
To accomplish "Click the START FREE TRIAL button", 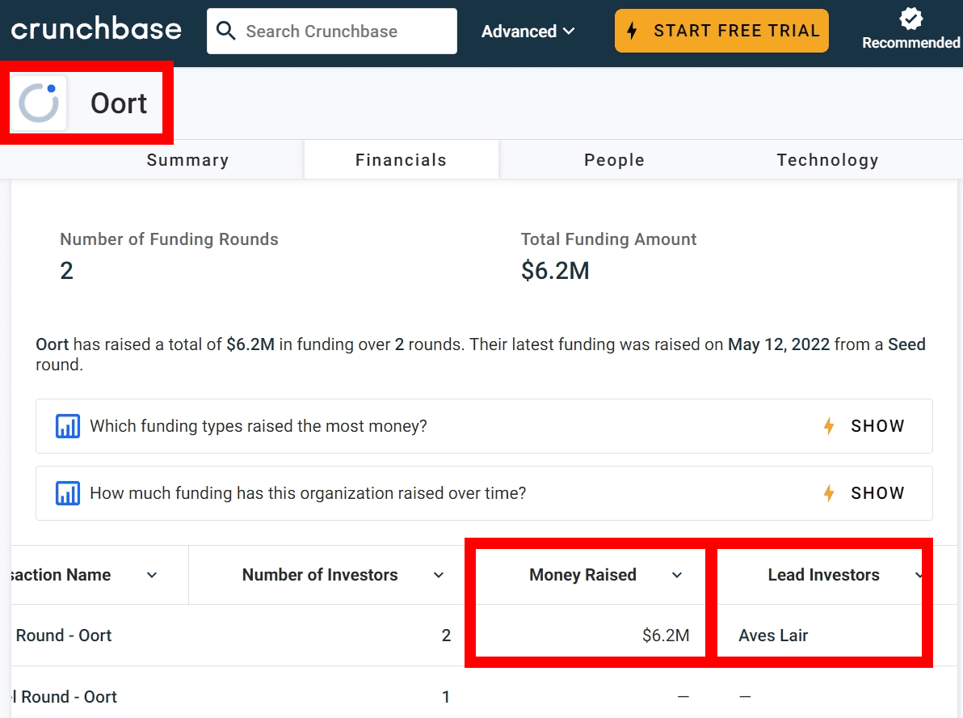I will pyautogui.click(x=721, y=32).
